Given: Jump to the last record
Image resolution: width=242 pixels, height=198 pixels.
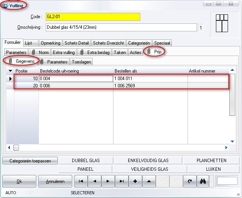Looking at the screenshot, I should 122,181.
